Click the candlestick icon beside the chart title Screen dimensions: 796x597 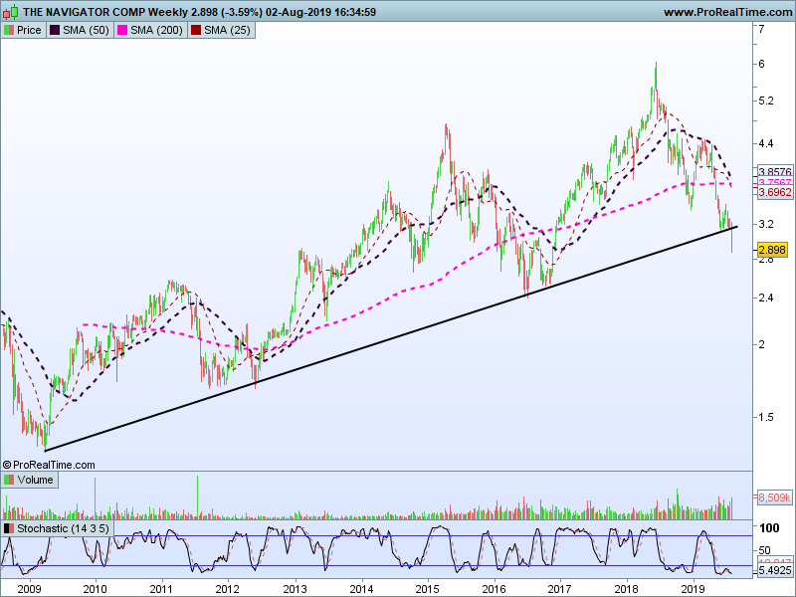coord(11,11)
